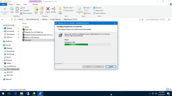
Task: Go up one folder level
Action: (x=12, y=19)
